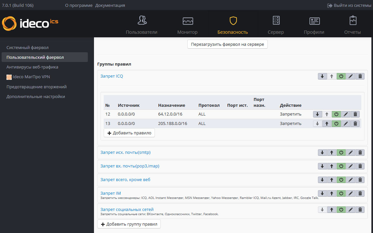The height and width of the screenshot is (233, 373).
Task: Delete the Запрет ICQ group
Action: click(x=360, y=76)
